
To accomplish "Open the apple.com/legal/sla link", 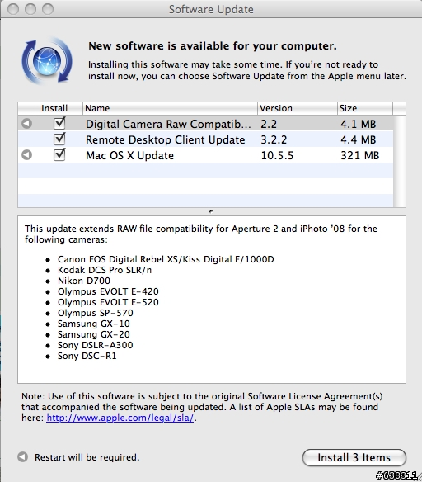I will coord(120,418).
